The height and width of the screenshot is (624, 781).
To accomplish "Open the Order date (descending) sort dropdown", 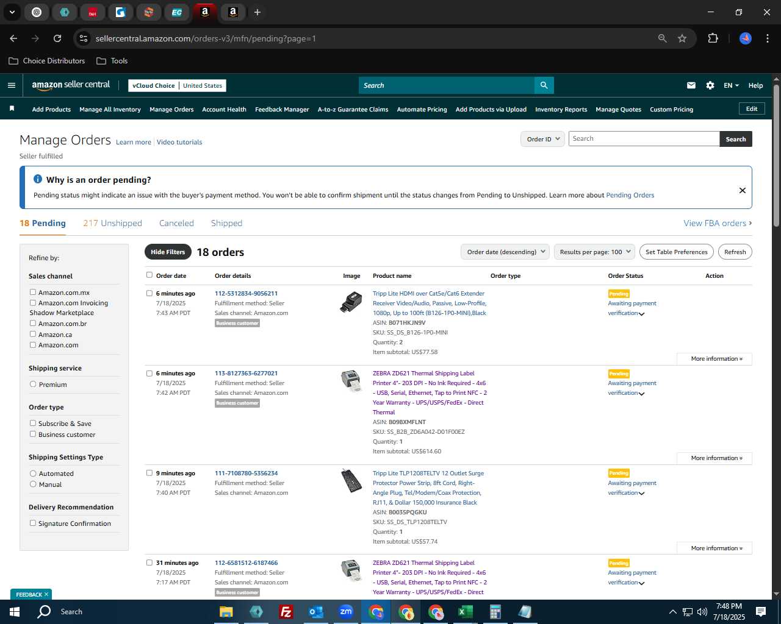I will [505, 252].
